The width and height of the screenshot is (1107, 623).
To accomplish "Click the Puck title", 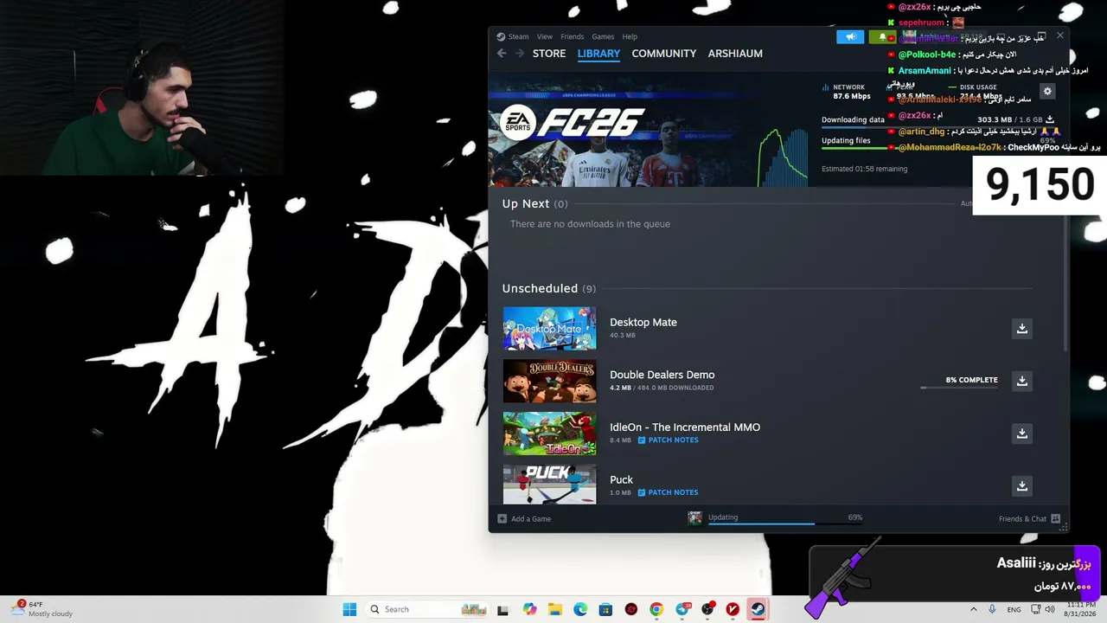I will click(621, 480).
